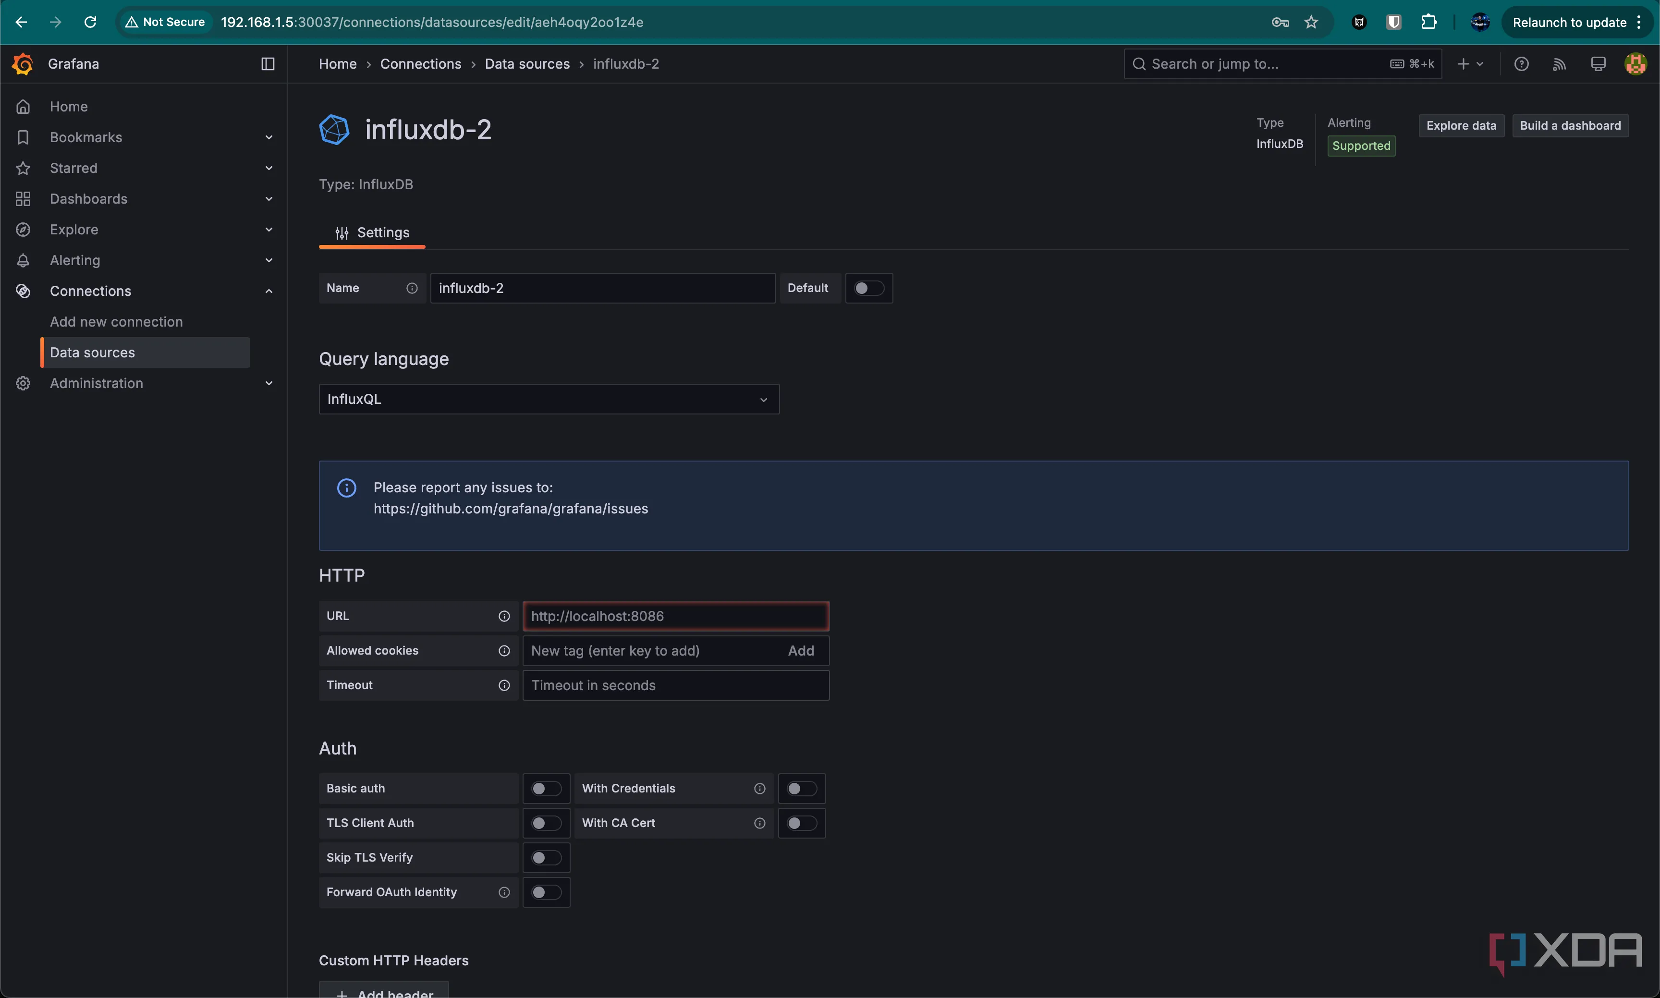The height and width of the screenshot is (998, 1660).
Task: Collapse the Connections sidebar section
Action: pos(269,291)
